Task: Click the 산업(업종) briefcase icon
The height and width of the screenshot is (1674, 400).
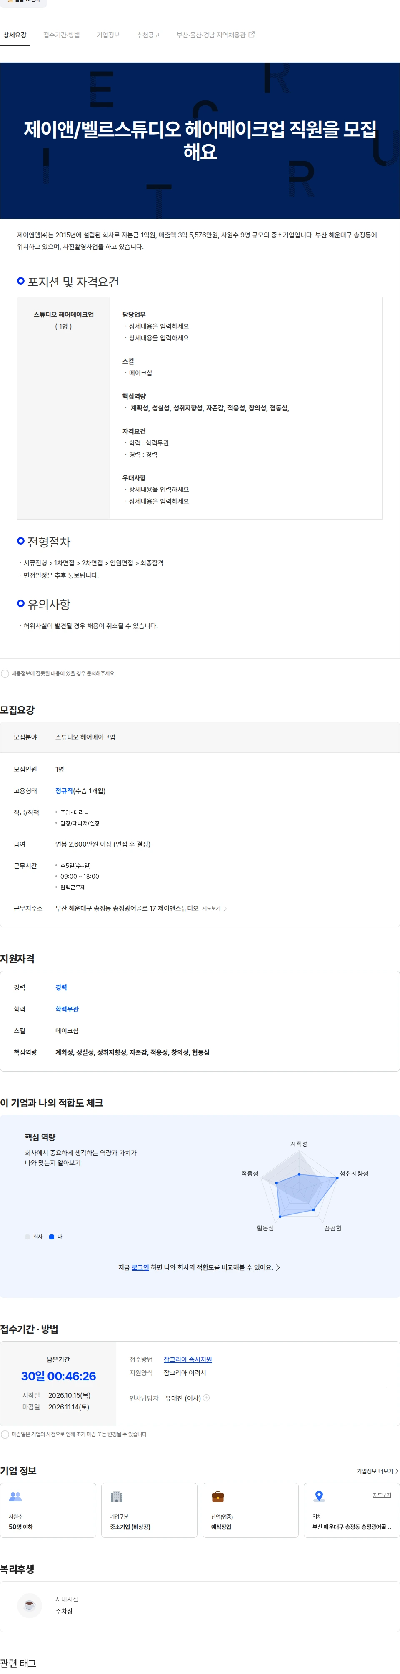Action: pos(218,1496)
